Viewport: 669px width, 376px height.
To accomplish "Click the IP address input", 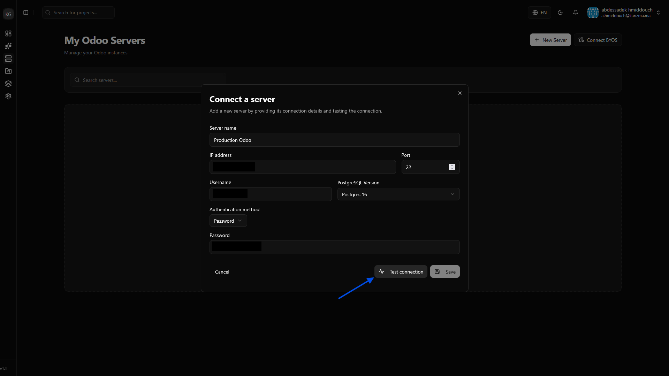I will pyautogui.click(x=303, y=167).
